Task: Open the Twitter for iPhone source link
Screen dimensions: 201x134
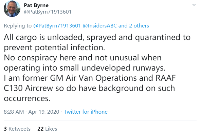Action: click(x=86, y=112)
